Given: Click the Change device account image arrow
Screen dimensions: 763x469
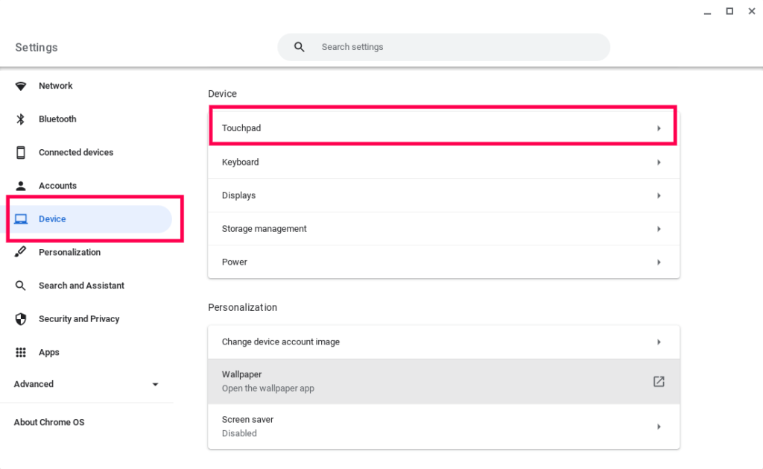Looking at the screenshot, I should click(659, 342).
